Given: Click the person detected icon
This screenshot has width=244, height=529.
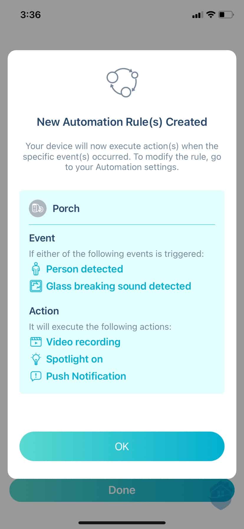Looking at the screenshot, I should click(36, 269).
